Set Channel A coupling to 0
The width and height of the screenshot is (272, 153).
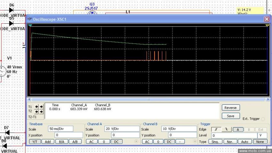(x=104, y=142)
